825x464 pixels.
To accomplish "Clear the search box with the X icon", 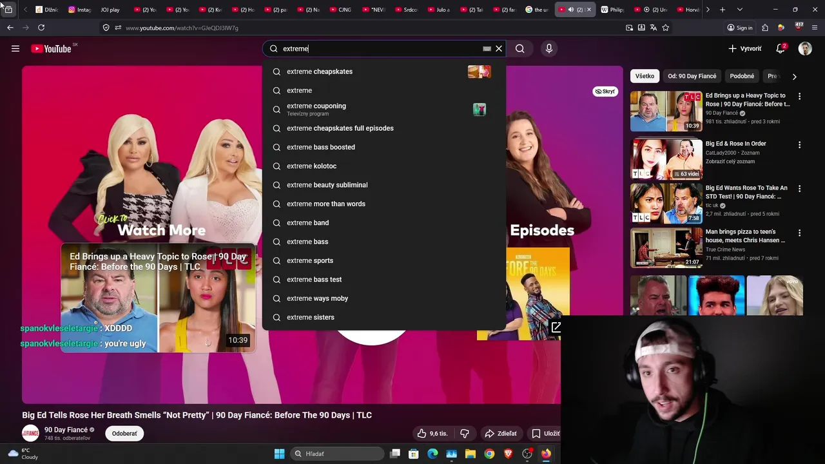I will 499,48.
